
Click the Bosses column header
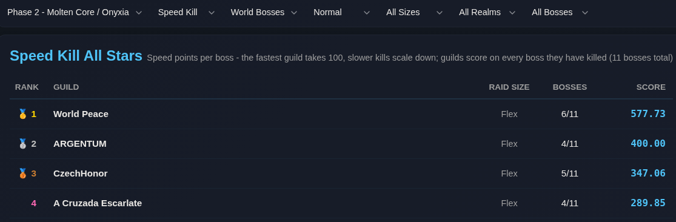pos(569,87)
